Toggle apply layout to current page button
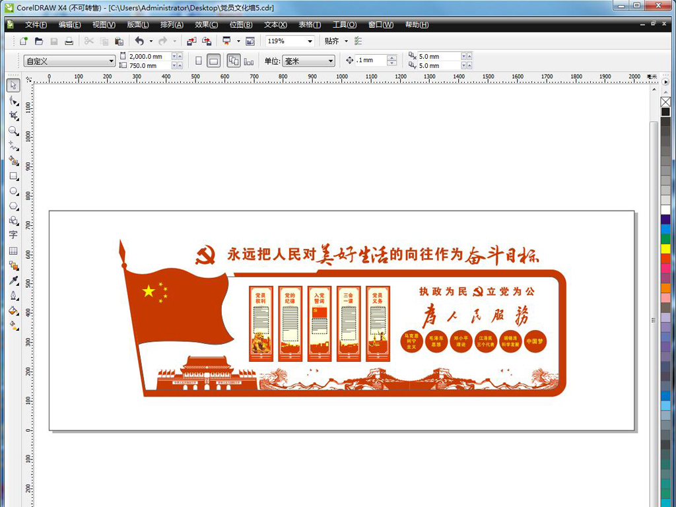The width and height of the screenshot is (676, 507). click(x=249, y=61)
